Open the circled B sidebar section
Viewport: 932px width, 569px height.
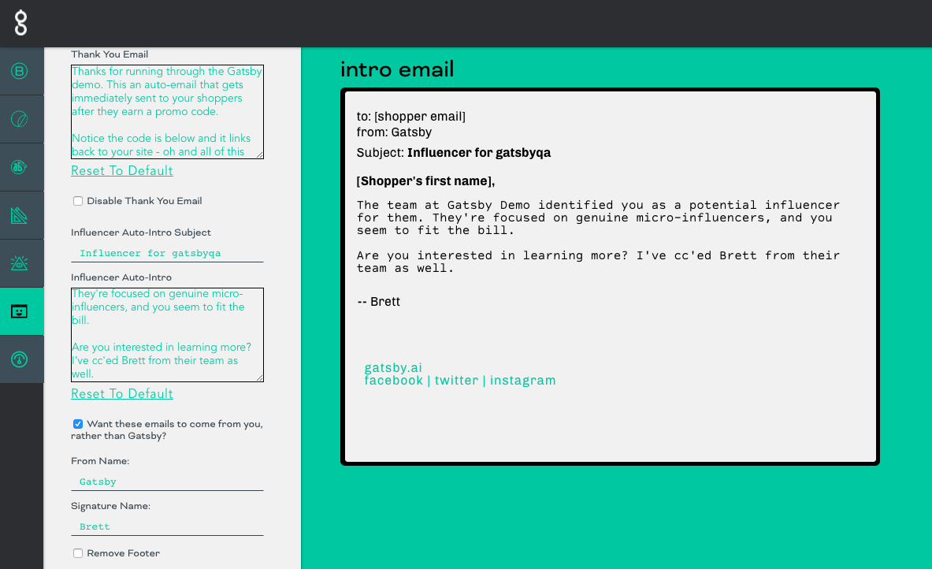click(20, 72)
